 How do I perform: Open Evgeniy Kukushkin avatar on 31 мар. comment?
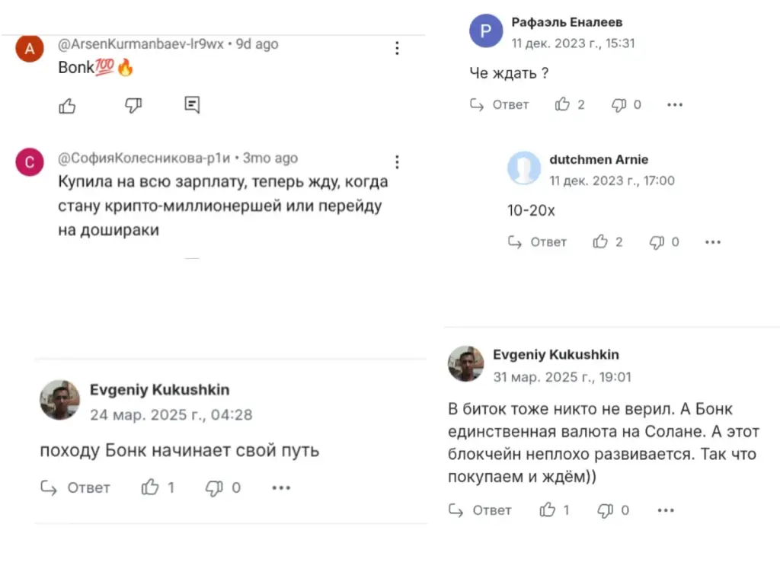tap(465, 363)
